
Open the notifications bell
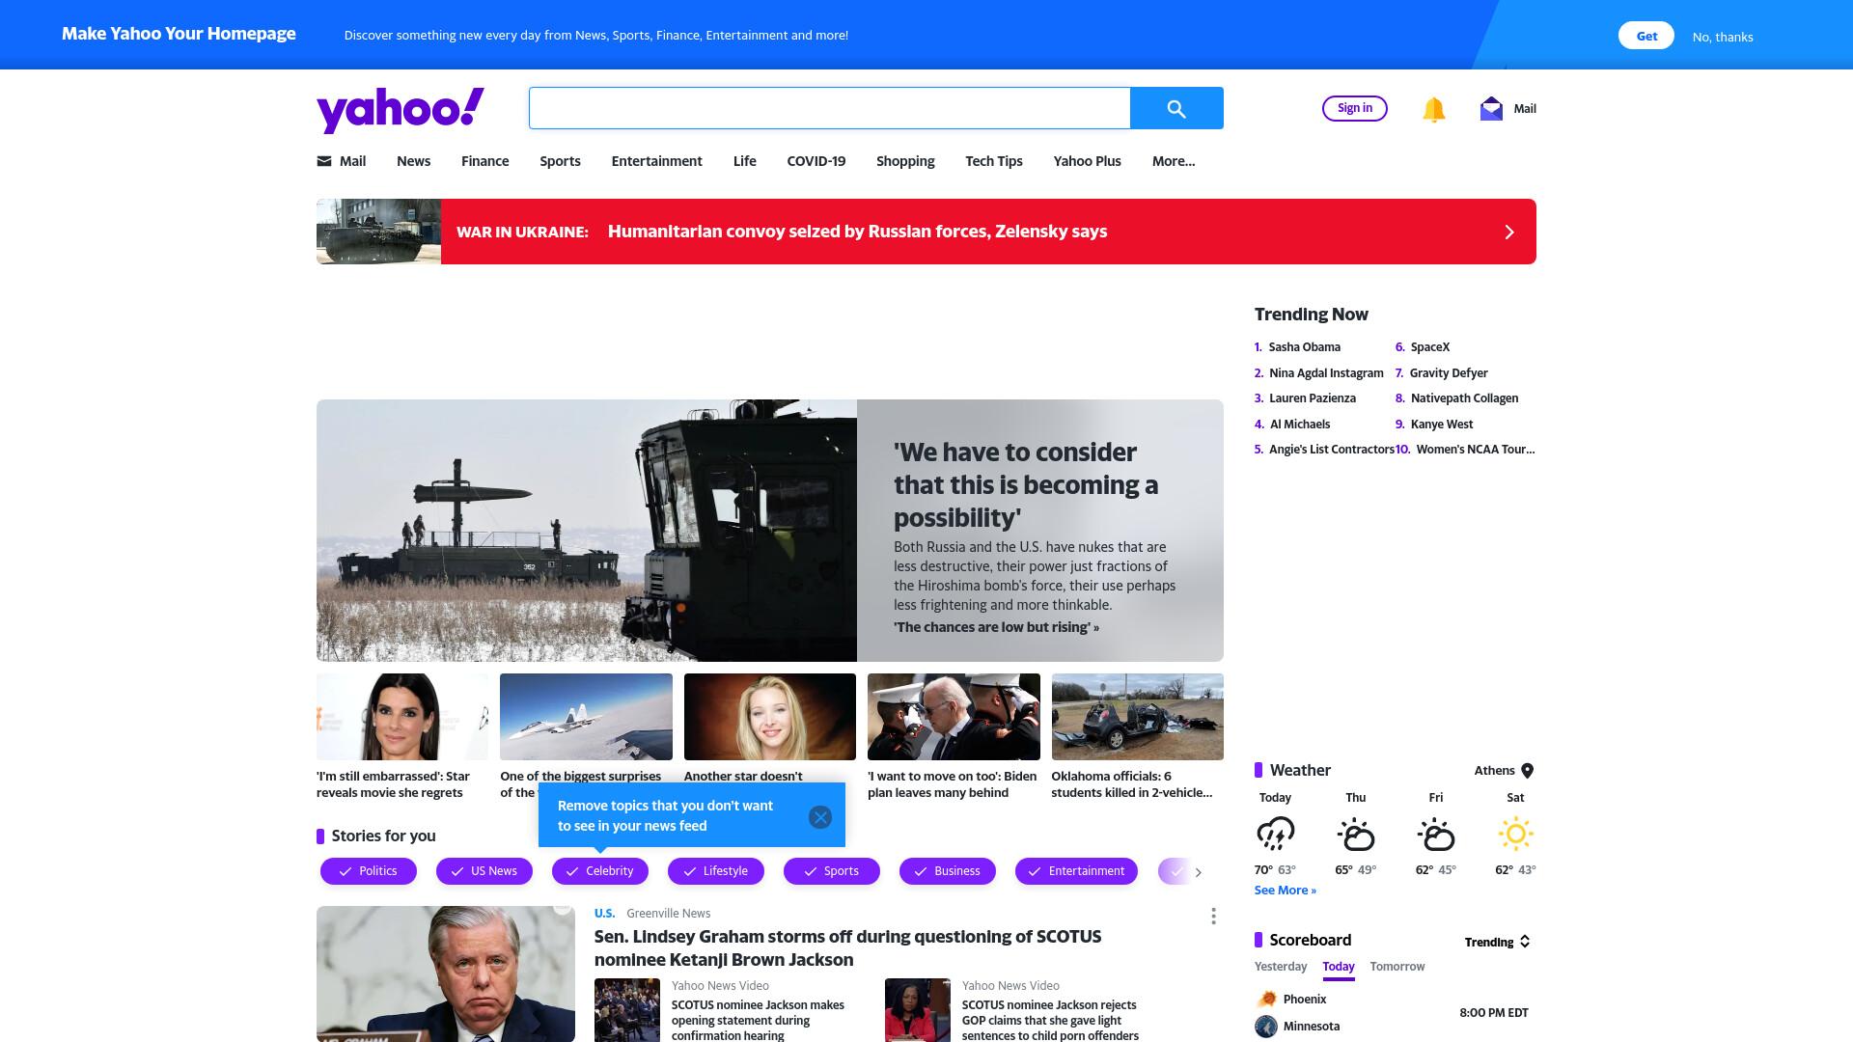(x=1433, y=109)
